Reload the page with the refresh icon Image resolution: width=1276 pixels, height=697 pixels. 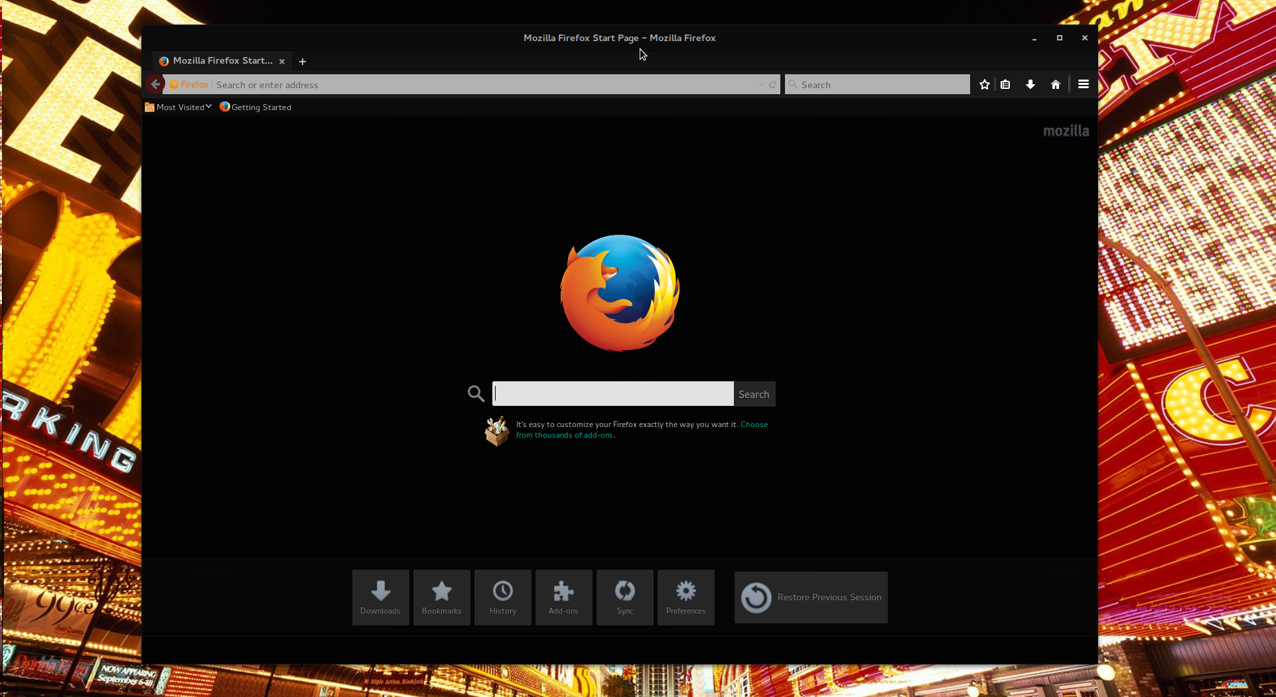click(772, 84)
